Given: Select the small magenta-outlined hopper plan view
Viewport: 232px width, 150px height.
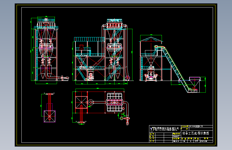Looking at the screenshot, I should (x=48, y=108).
